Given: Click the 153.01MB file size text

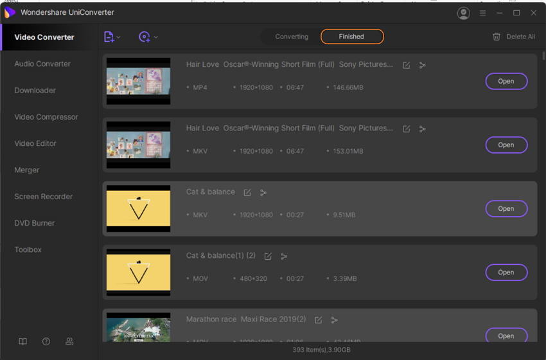Looking at the screenshot, I should (348, 151).
